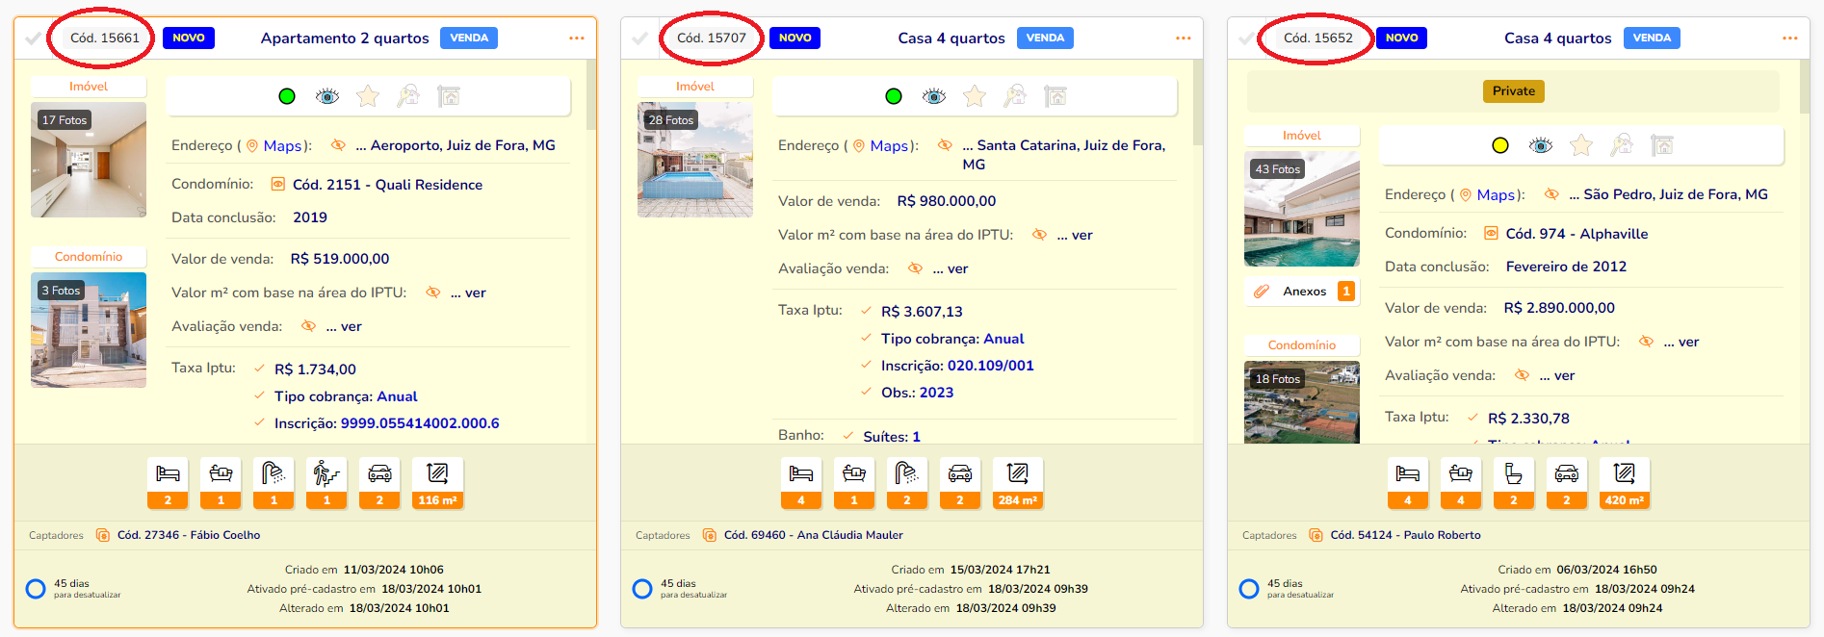Open the 17 Fotos property thumbnail

pos(89,160)
